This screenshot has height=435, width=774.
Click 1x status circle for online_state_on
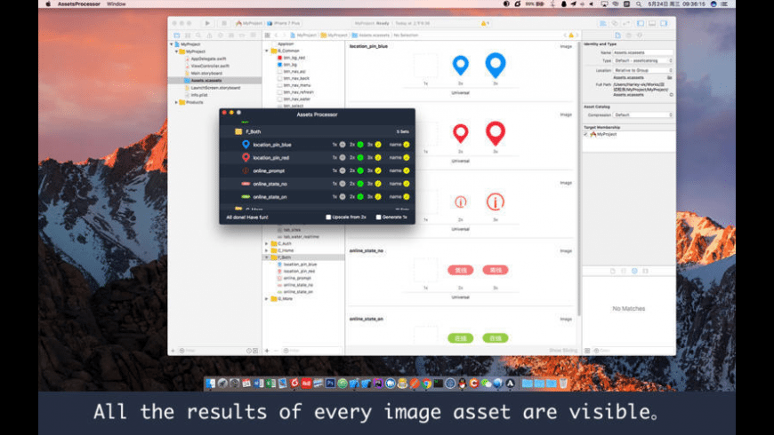pyautogui.click(x=343, y=196)
